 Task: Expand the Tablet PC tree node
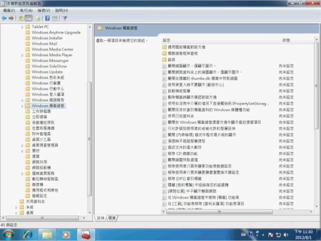(22, 27)
